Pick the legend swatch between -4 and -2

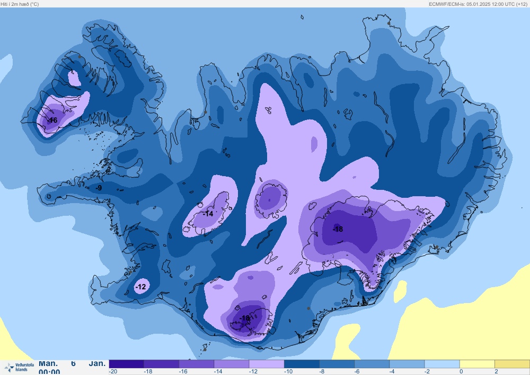(407, 364)
